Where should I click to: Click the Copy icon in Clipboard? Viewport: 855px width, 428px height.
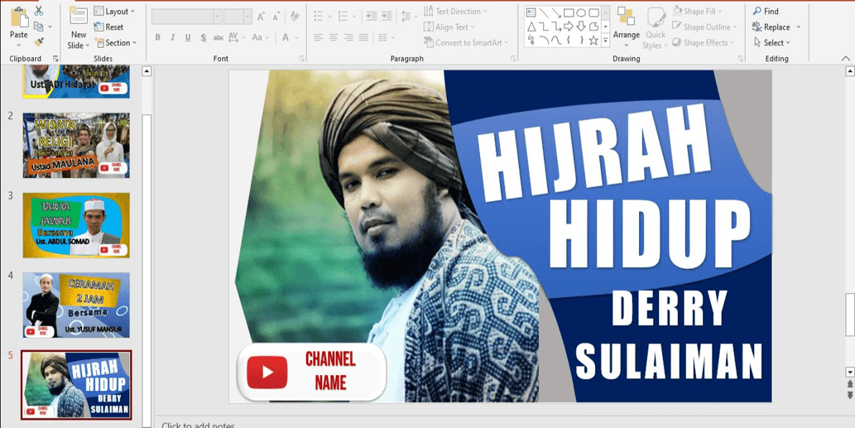(x=38, y=26)
